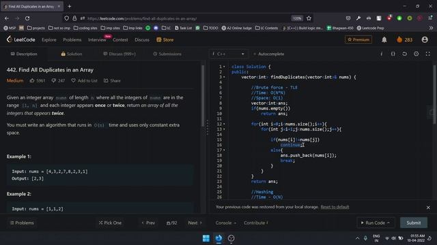Go to the Next problem
437x245 pixels.
pyautogui.click(x=195, y=223)
